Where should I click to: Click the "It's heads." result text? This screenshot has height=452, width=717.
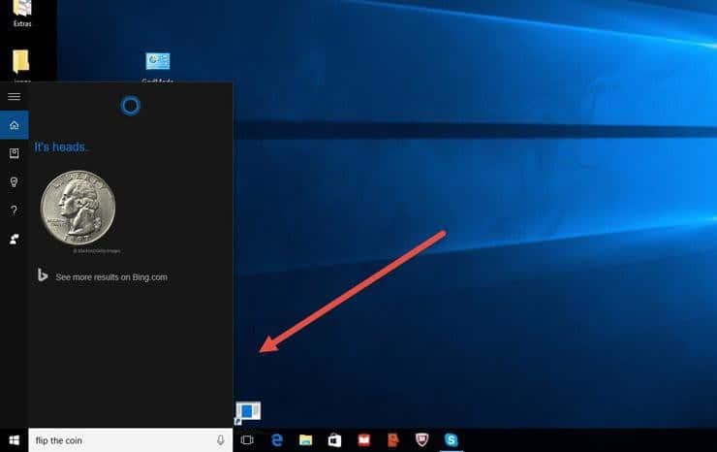point(61,147)
